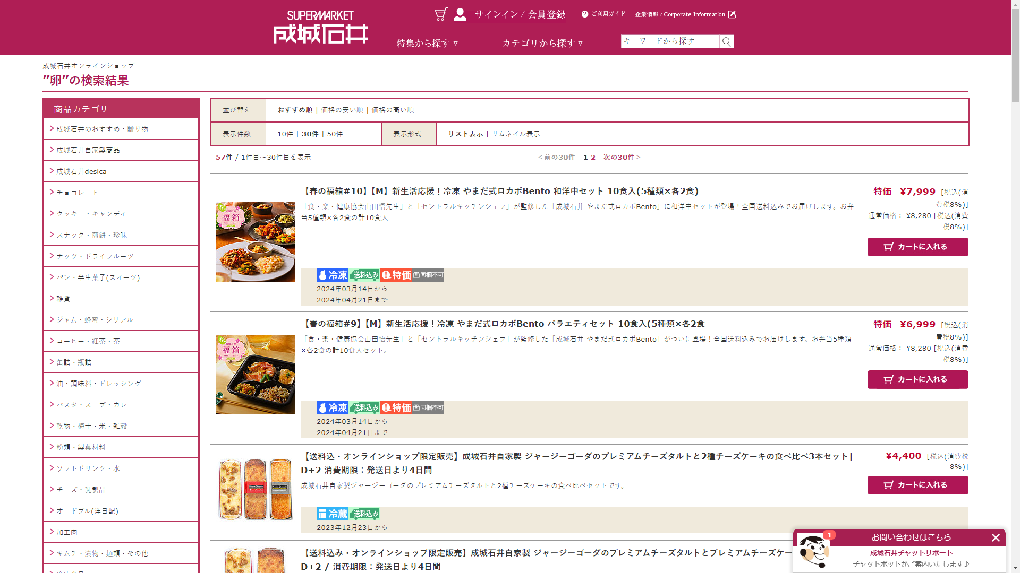Click the magnifier search button

click(x=726, y=41)
